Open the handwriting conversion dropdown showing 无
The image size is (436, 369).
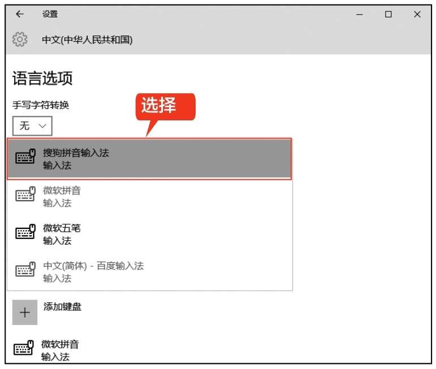[x=32, y=126]
